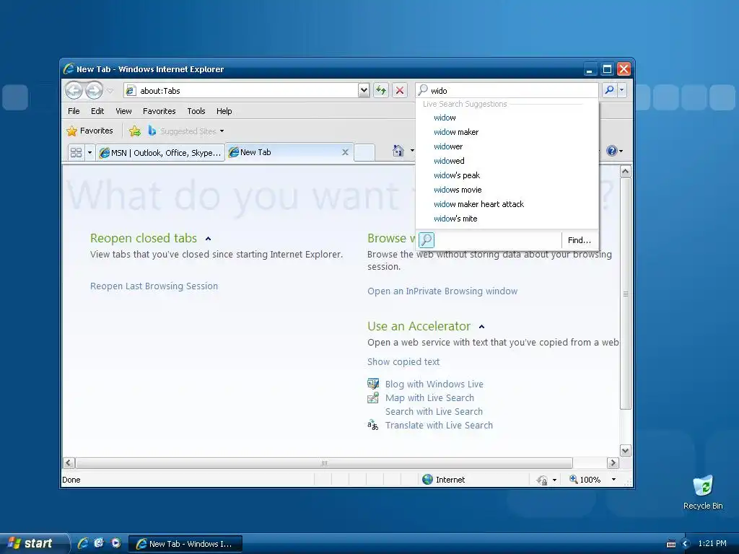Click New Tab taskbar button

185,544
